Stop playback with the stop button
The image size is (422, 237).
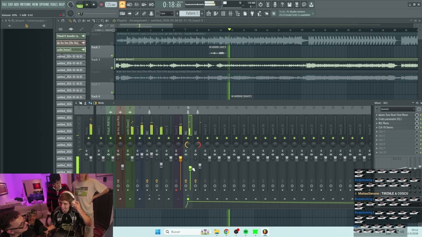tap(94, 5)
